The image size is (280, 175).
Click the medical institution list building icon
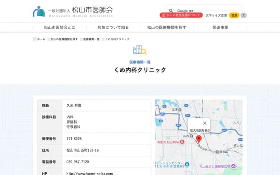[x=140, y=50]
